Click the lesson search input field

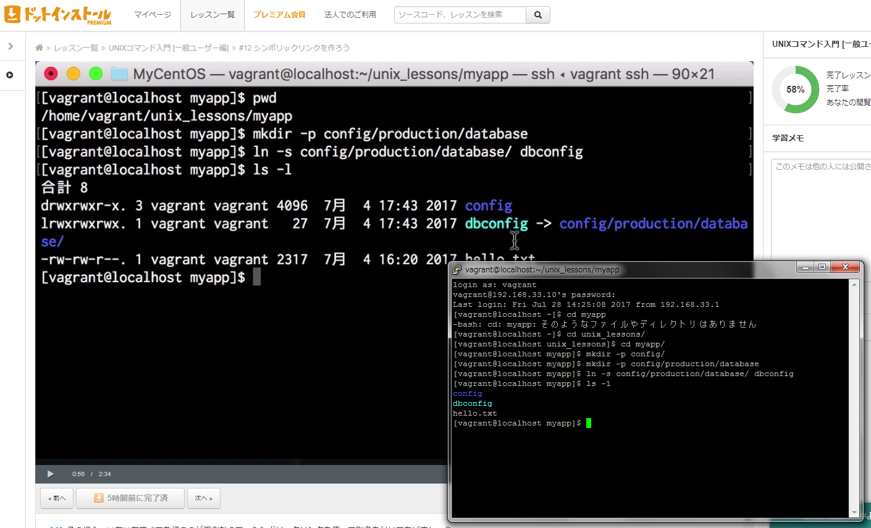pyautogui.click(x=460, y=15)
